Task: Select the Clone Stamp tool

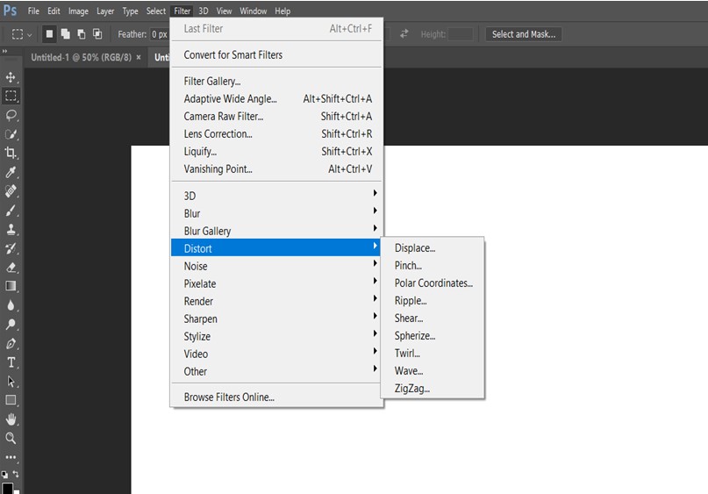Action: pyautogui.click(x=11, y=229)
